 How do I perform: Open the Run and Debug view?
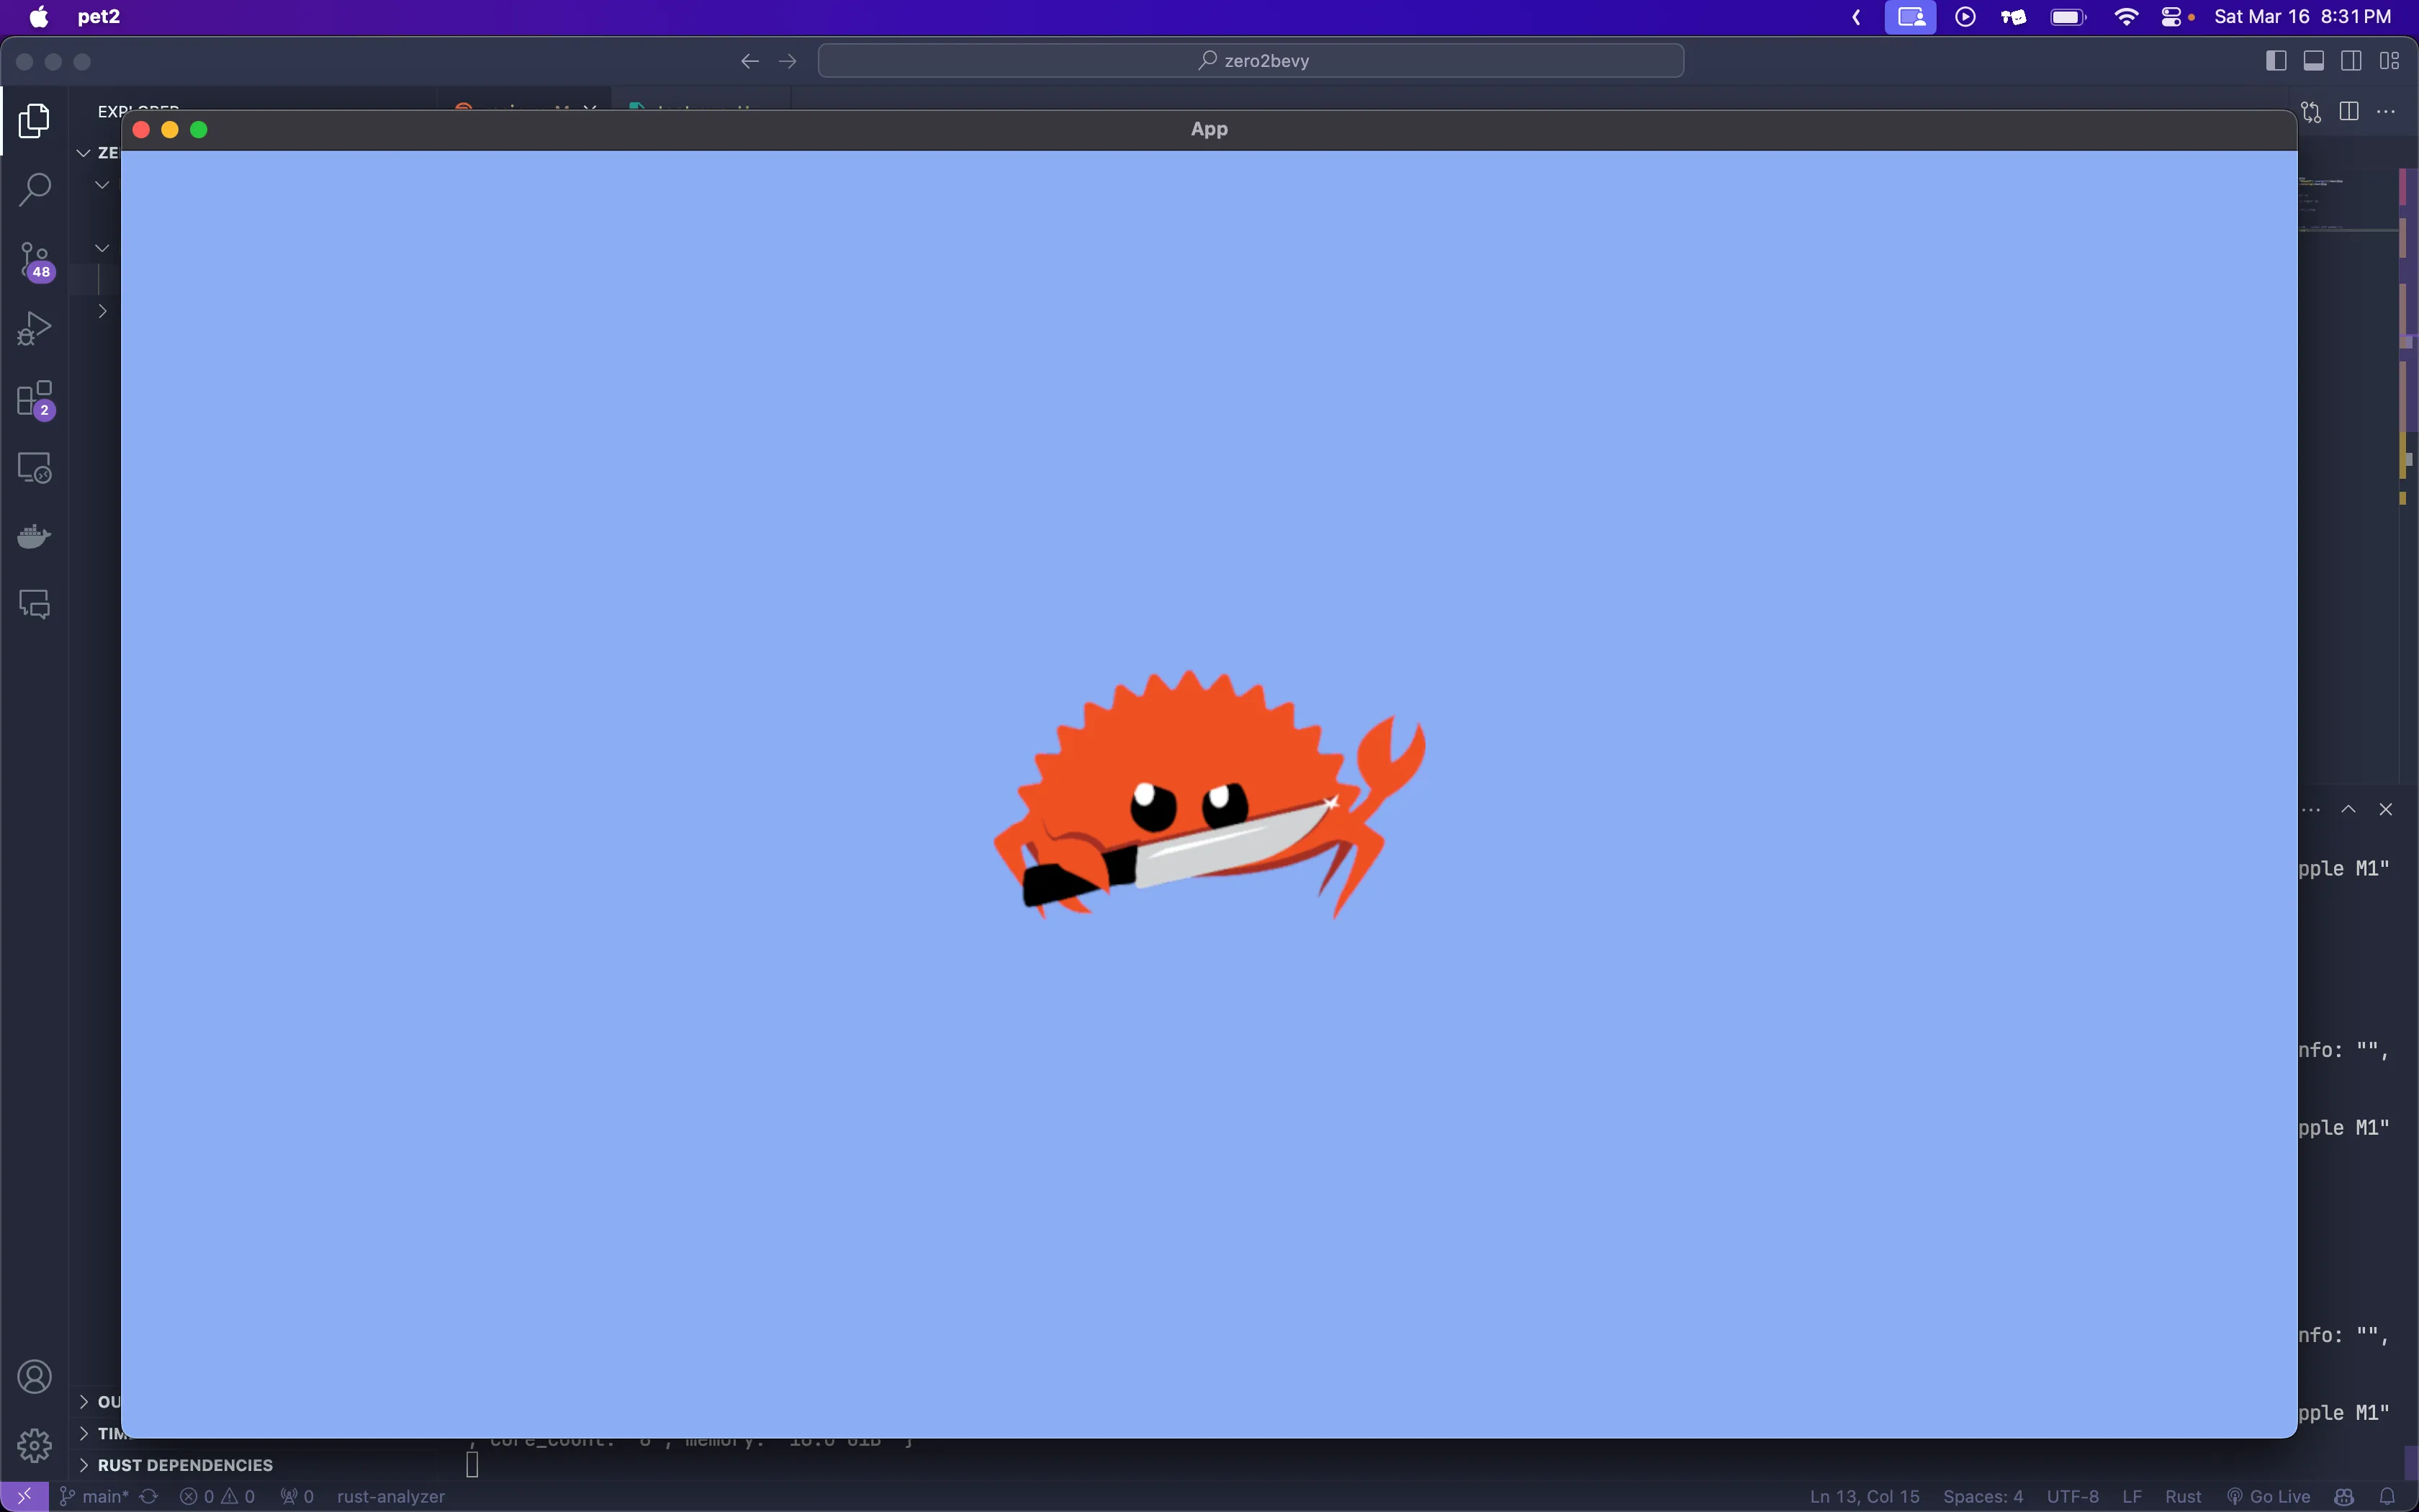34,329
